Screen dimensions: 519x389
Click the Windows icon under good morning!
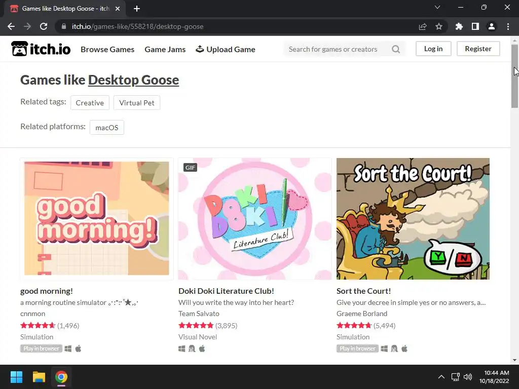tap(68, 348)
